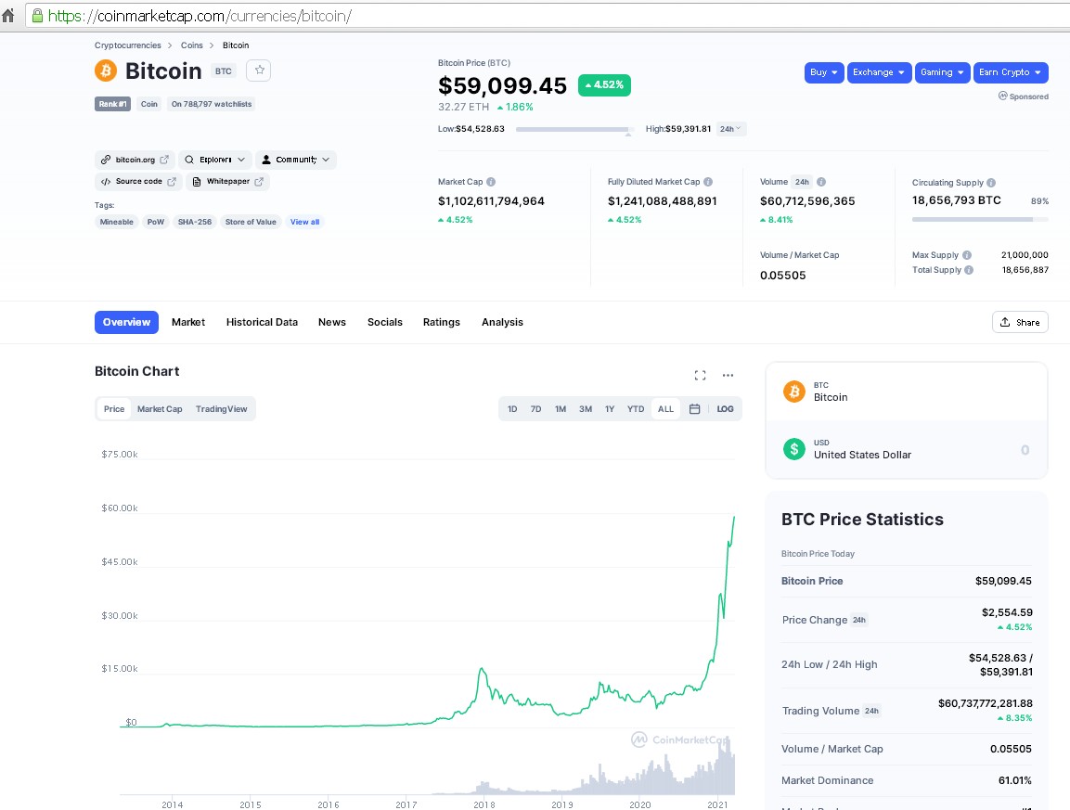Select the Price chart view

(x=114, y=409)
